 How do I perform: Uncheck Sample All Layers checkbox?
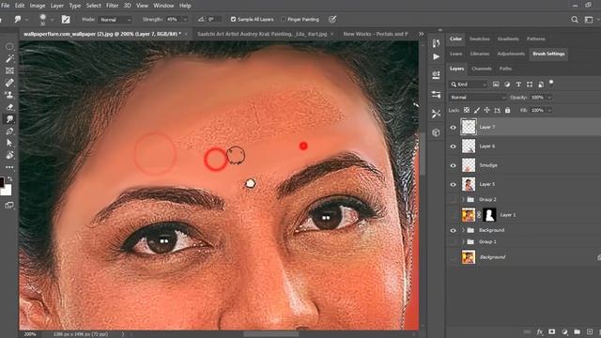pos(233,19)
